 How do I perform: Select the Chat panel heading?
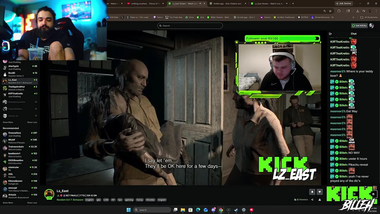coord(354,34)
